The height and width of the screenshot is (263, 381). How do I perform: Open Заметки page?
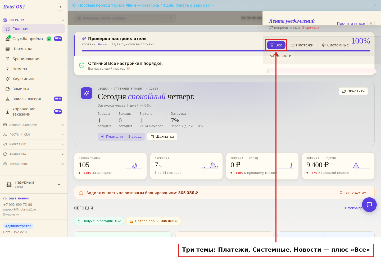click(x=34, y=89)
